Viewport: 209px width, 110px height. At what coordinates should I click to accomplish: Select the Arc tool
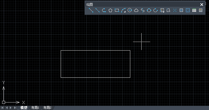[x=123, y=10]
